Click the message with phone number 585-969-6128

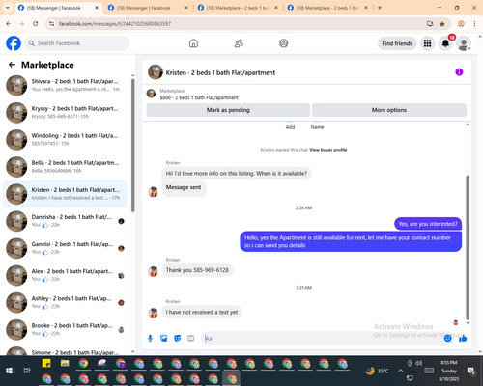pos(197,270)
